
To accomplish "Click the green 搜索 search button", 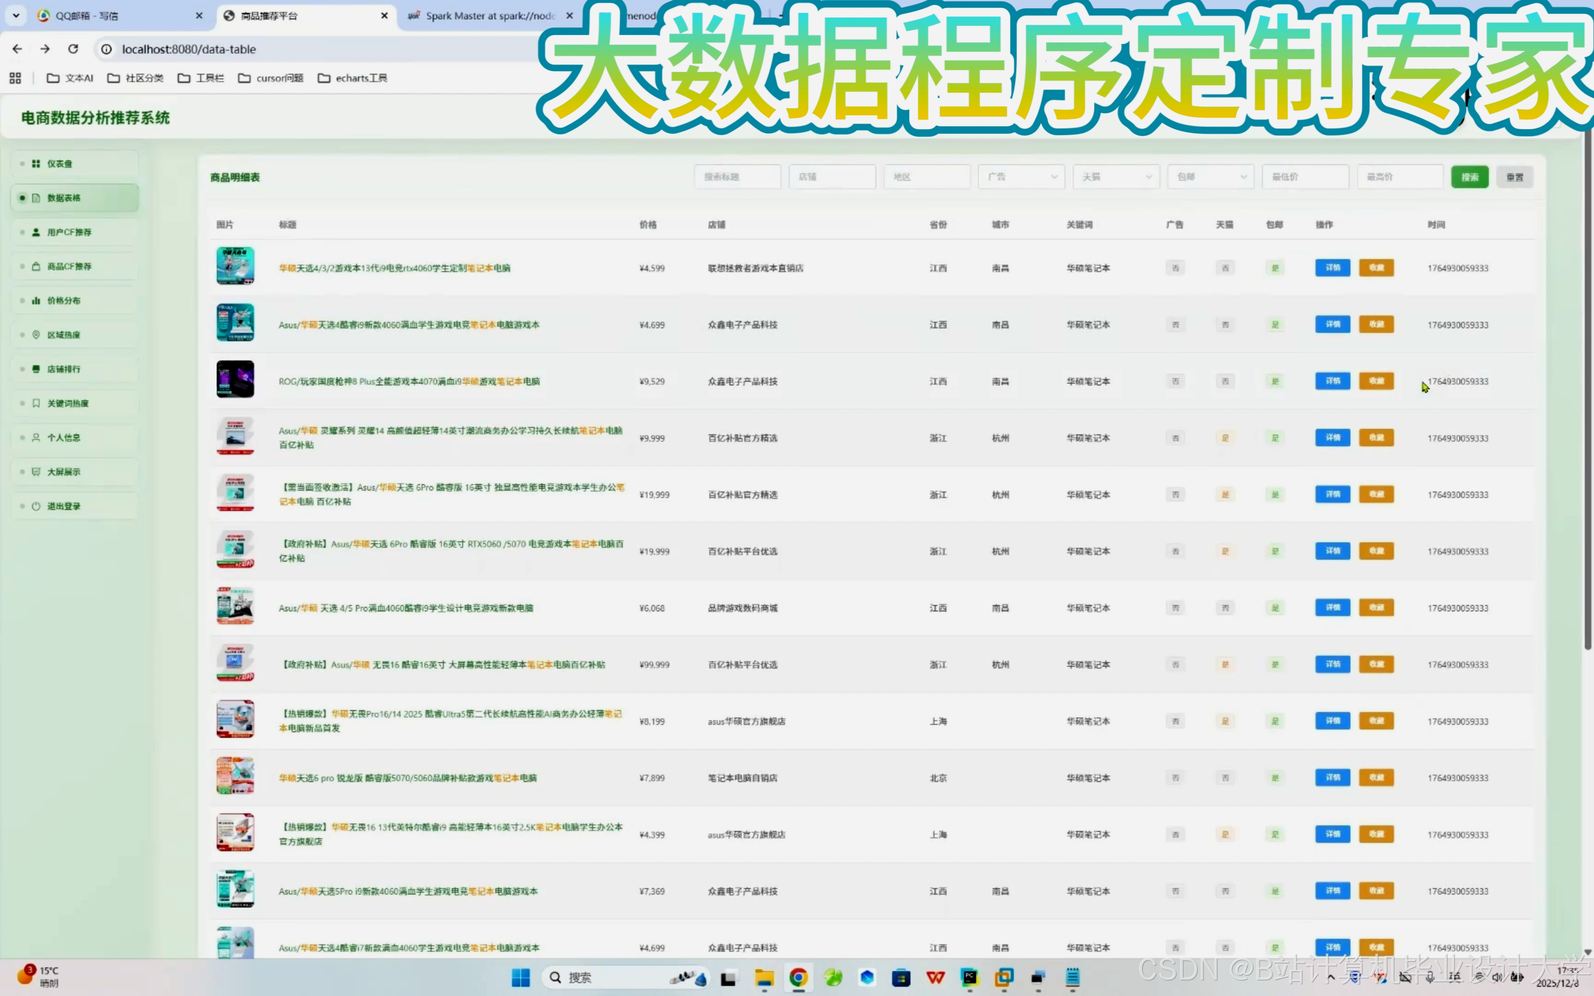I will (x=1469, y=177).
